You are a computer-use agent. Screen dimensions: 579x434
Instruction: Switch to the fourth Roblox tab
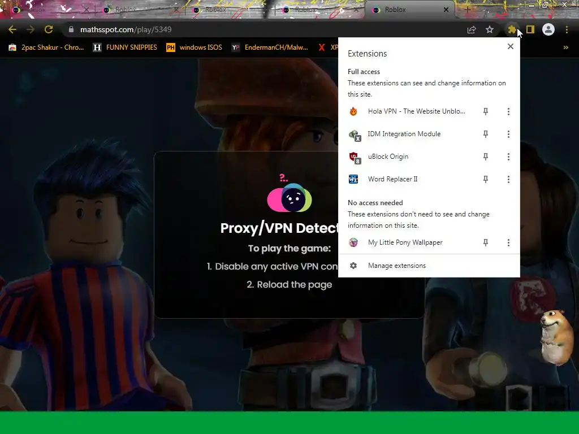tap(320, 10)
